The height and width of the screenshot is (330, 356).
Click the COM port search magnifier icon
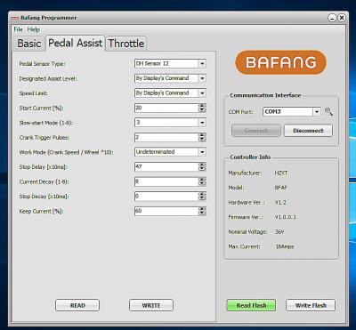click(328, 112)
